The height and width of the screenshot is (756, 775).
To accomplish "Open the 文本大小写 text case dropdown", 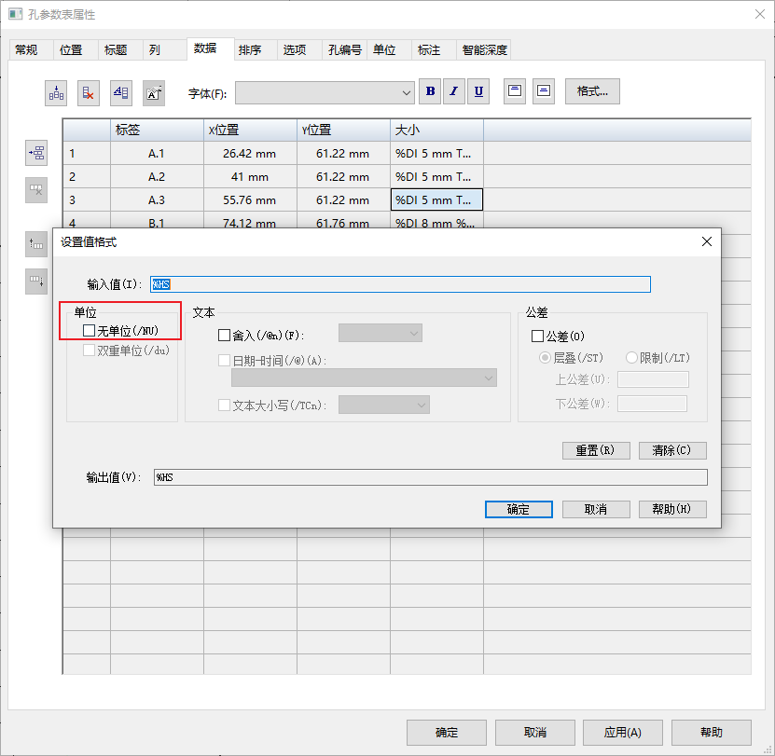I will click(x=384, y=405).
